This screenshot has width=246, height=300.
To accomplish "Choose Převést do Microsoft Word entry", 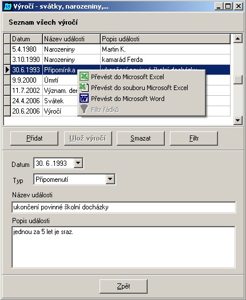I will (128, 99).
